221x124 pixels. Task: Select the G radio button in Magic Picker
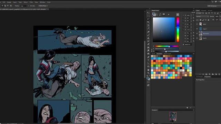[183, 27]
